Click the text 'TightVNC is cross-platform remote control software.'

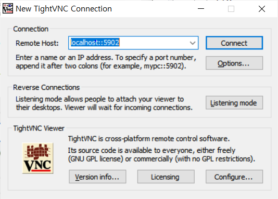click(x=149, y=139)
